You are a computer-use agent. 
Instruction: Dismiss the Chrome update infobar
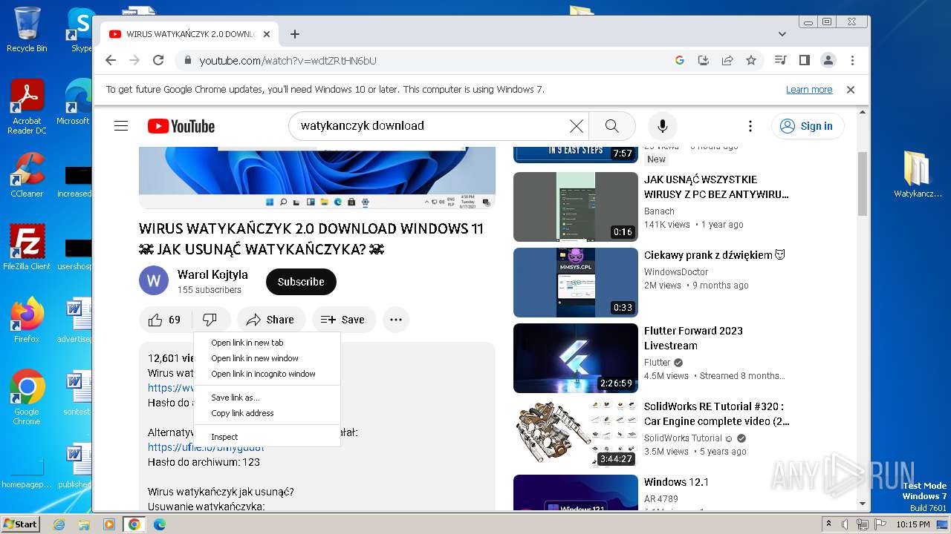coord(851,89)
